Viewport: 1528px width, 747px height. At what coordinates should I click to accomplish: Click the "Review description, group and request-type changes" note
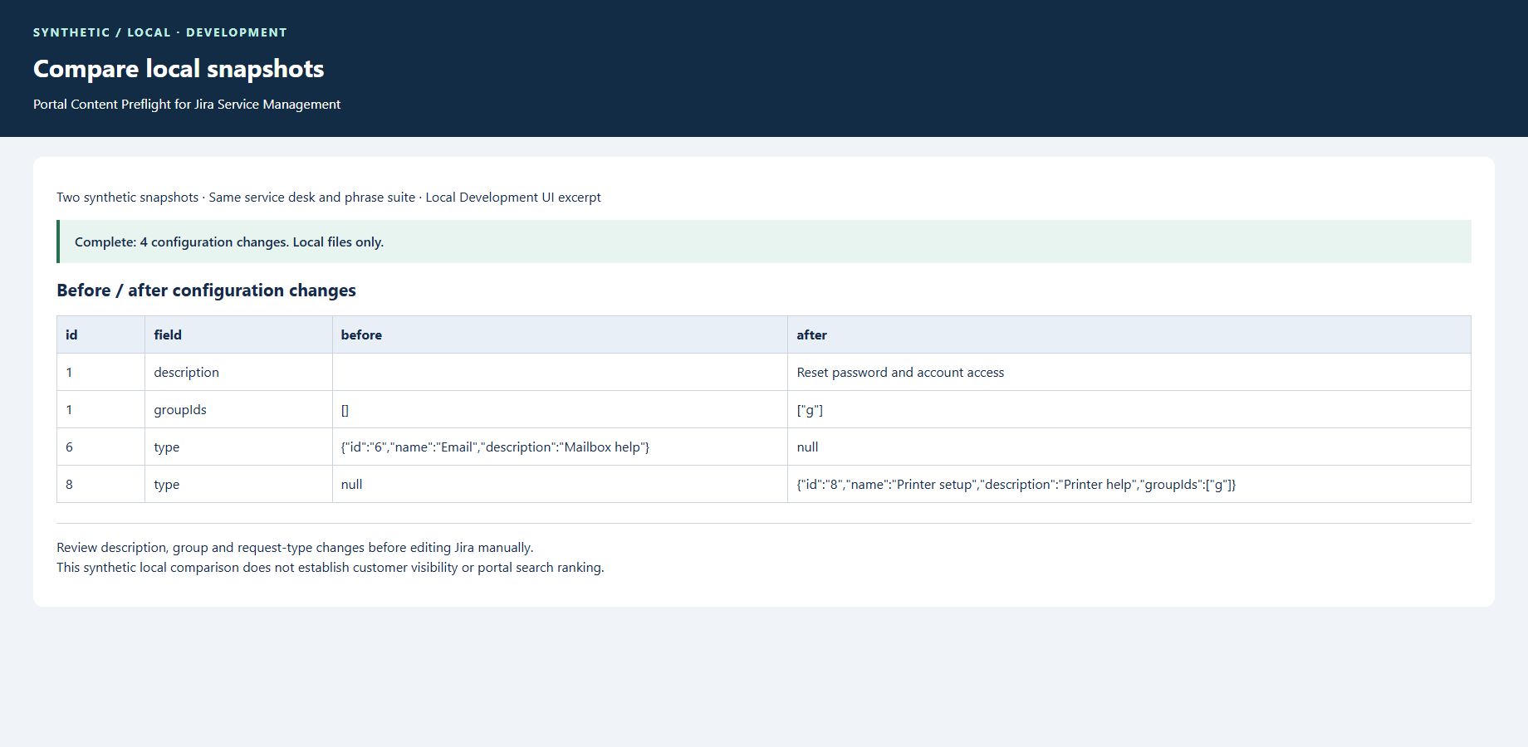click(295, 548)
